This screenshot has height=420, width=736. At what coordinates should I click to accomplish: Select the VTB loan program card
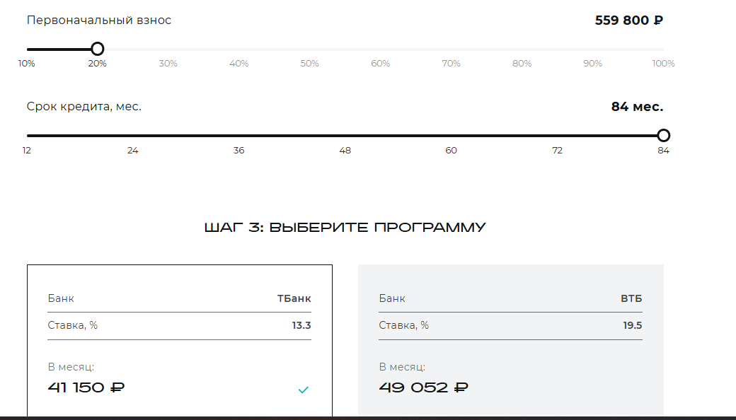[x=510, y=341]
